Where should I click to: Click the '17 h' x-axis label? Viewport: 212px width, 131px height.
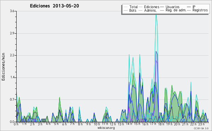(x=153, y=124)
